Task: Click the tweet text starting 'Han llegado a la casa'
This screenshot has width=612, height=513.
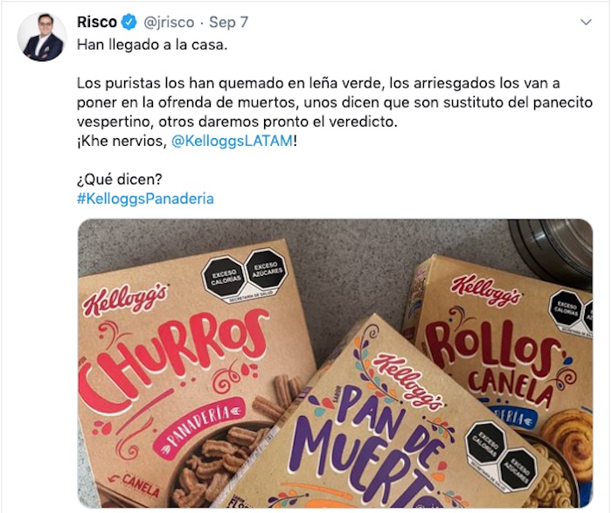Action: (x=152, y=45)
